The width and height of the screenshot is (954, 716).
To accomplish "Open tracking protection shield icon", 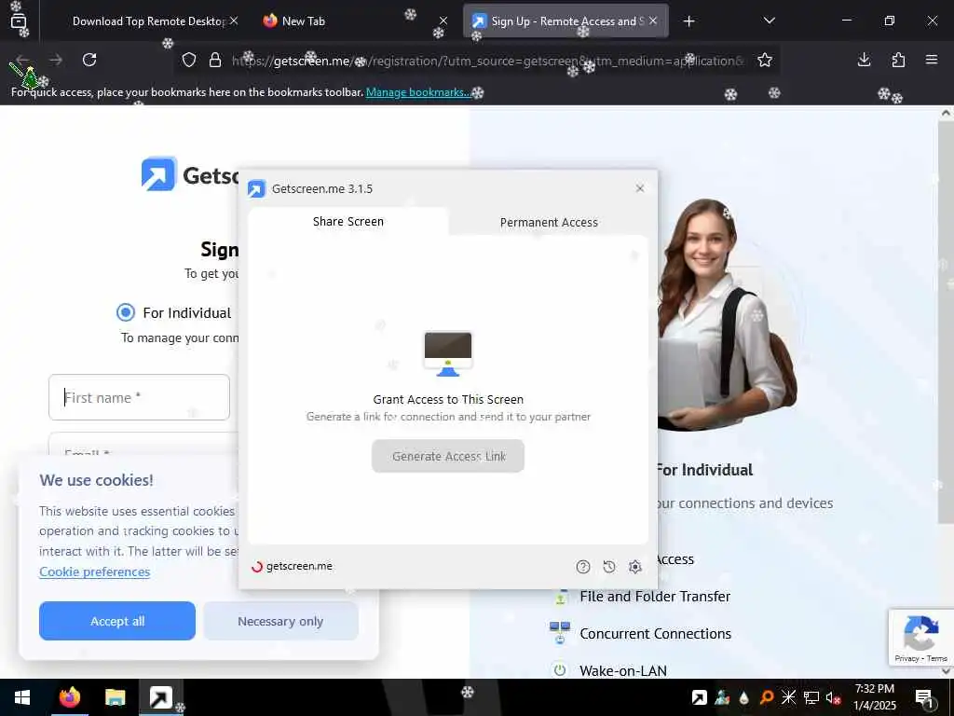I will tap(189, 60).
